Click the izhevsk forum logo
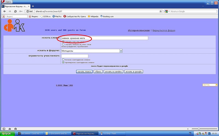The image size is (219, 136). (x=14, y=26)
